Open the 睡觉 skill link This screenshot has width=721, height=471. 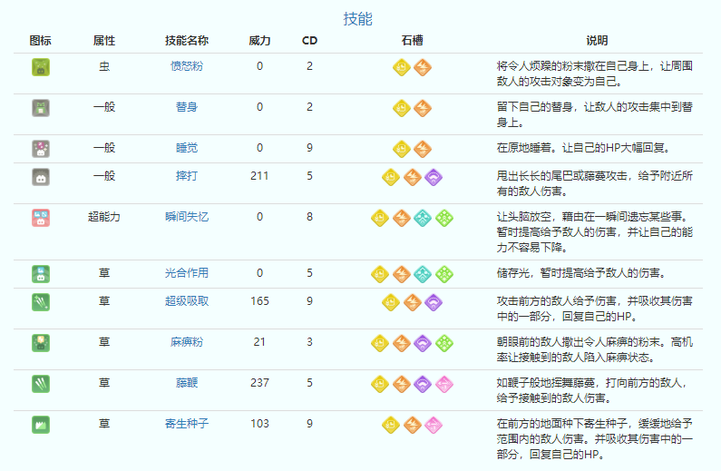click(x=187, y=148)
